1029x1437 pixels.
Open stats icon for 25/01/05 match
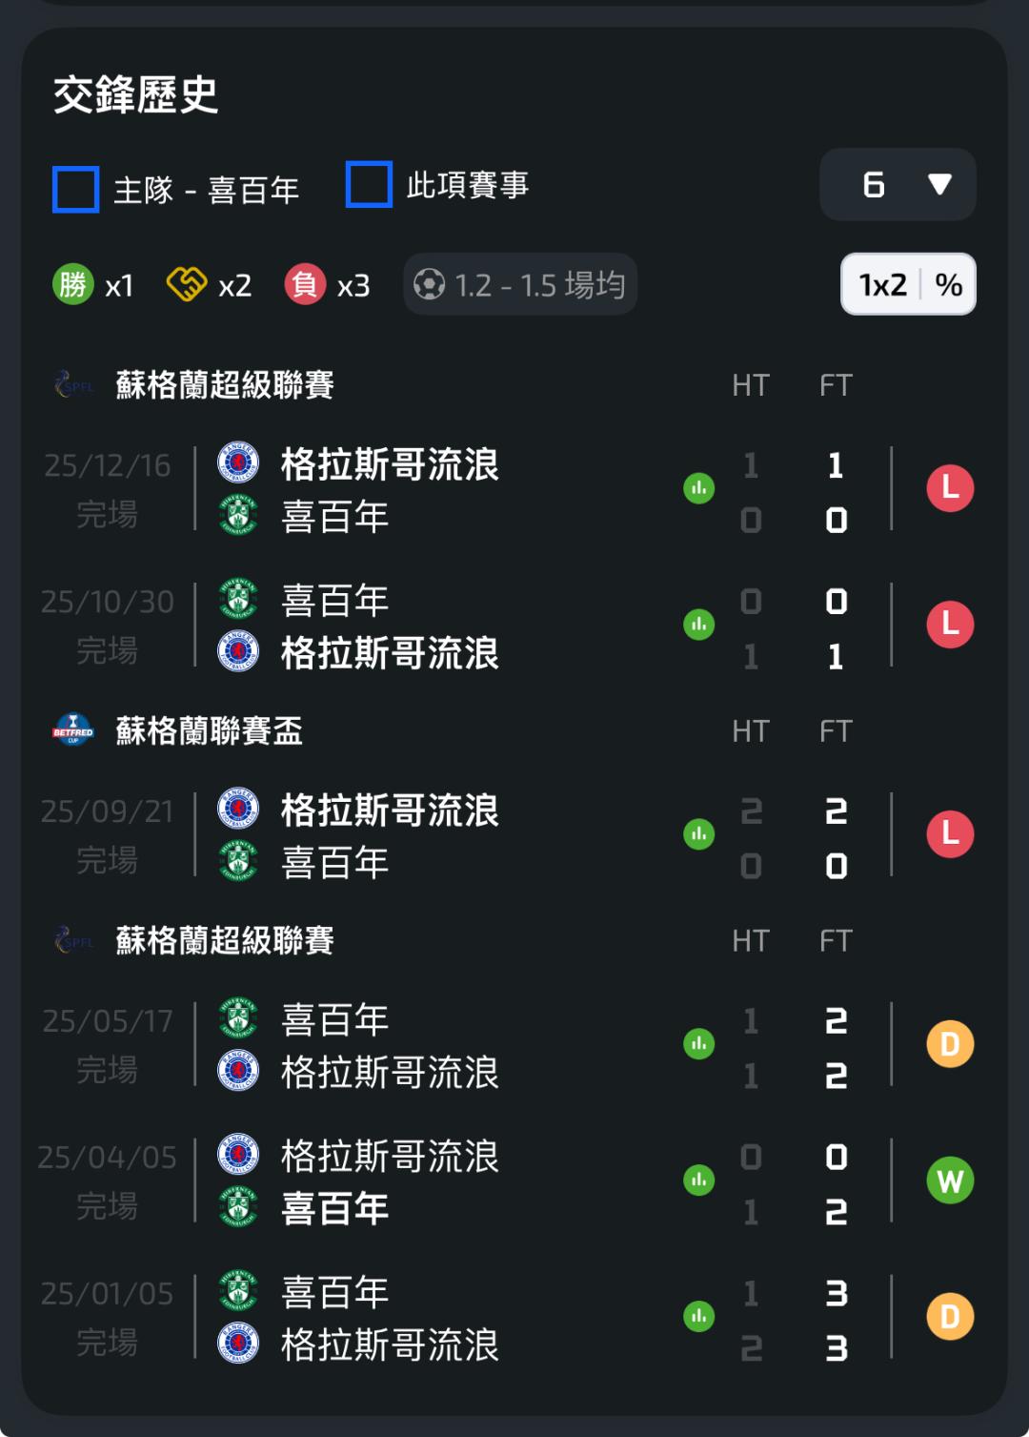point(698,1317)
